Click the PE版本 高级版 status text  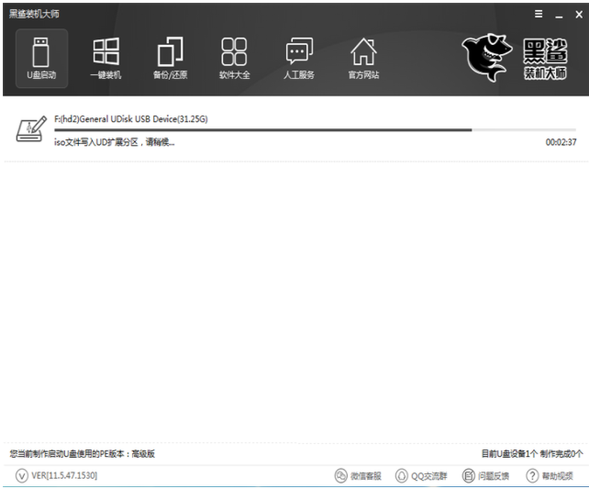pos(83,454)
